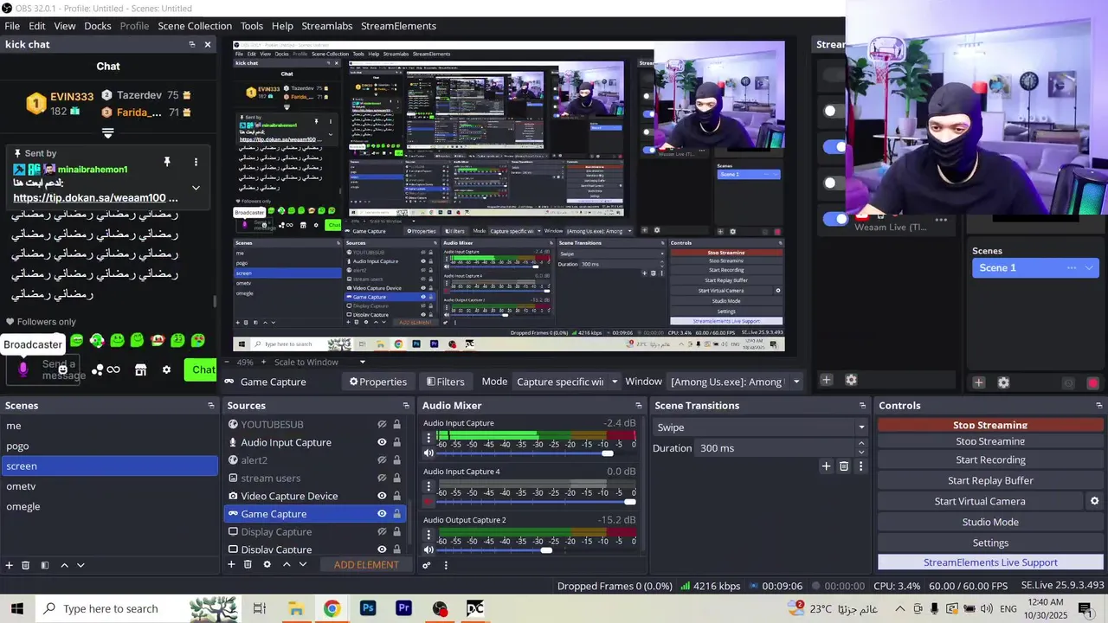The height and width of the screenshot is (623, 1108).
Task: Remove selected scene using Scenes trash icon
Action: point(26,565)
